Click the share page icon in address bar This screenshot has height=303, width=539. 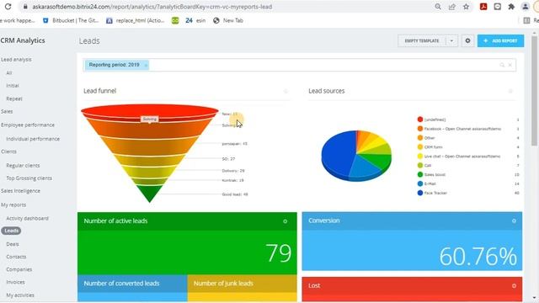(x=452, y=7)
